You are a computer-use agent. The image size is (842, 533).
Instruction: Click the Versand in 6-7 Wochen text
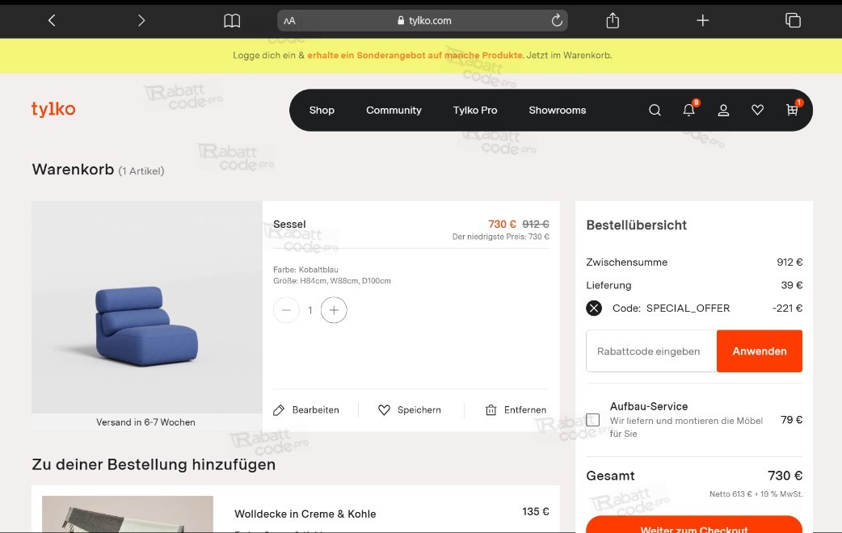click(145, 422)
